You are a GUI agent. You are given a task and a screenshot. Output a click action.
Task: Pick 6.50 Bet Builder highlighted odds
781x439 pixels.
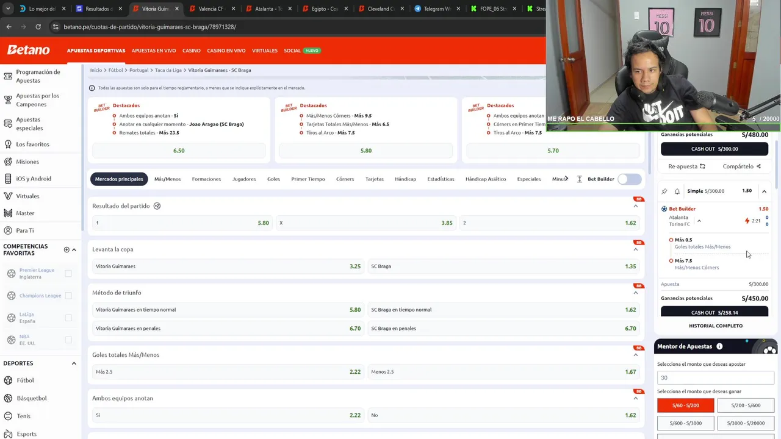[x=179, y=151]
